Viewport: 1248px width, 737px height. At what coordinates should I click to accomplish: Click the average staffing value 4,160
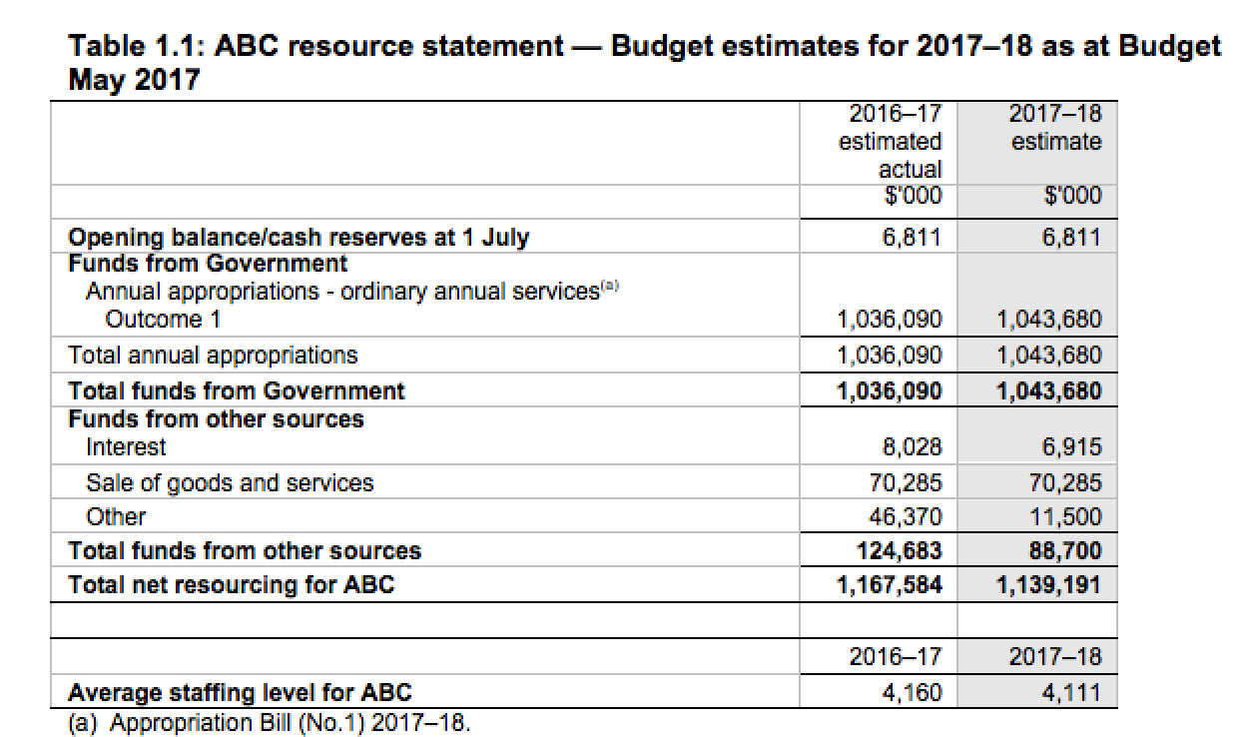pyautogui.click(x=914, y=692)
